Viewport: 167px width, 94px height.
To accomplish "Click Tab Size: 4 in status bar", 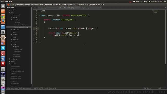I will click(147, 88).
